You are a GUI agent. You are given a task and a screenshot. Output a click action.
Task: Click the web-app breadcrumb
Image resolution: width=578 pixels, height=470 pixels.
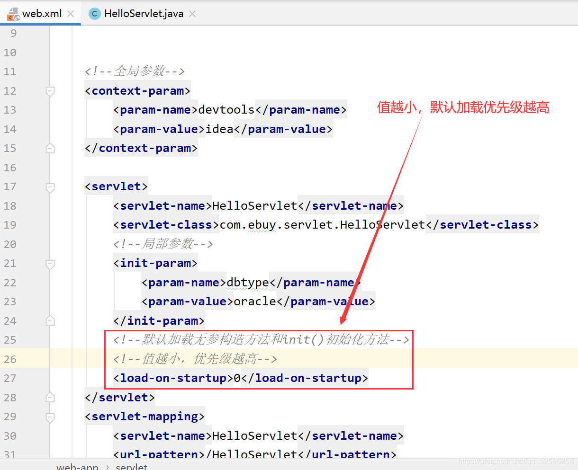click(77, 466)
